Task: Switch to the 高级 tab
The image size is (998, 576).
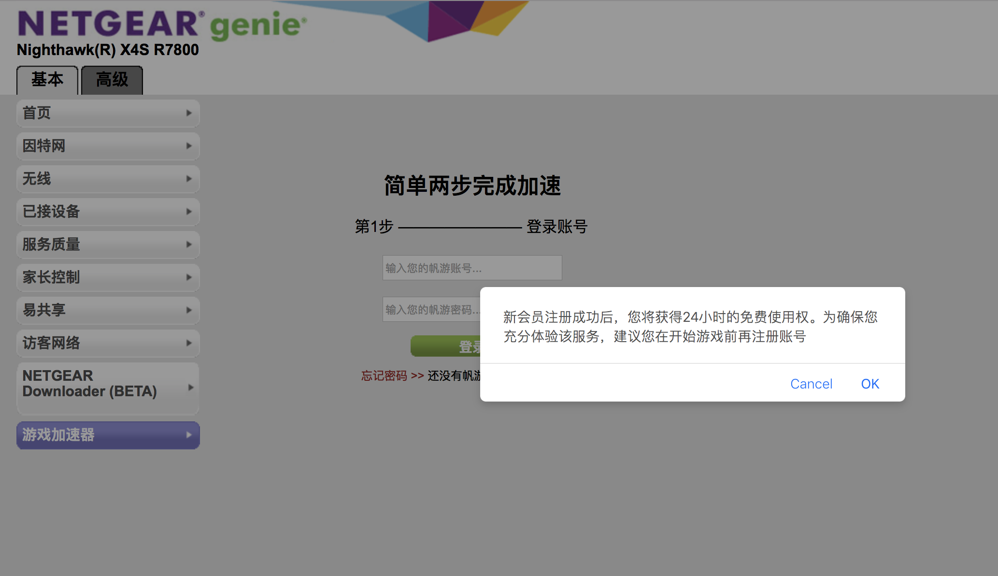Action: 112,80
